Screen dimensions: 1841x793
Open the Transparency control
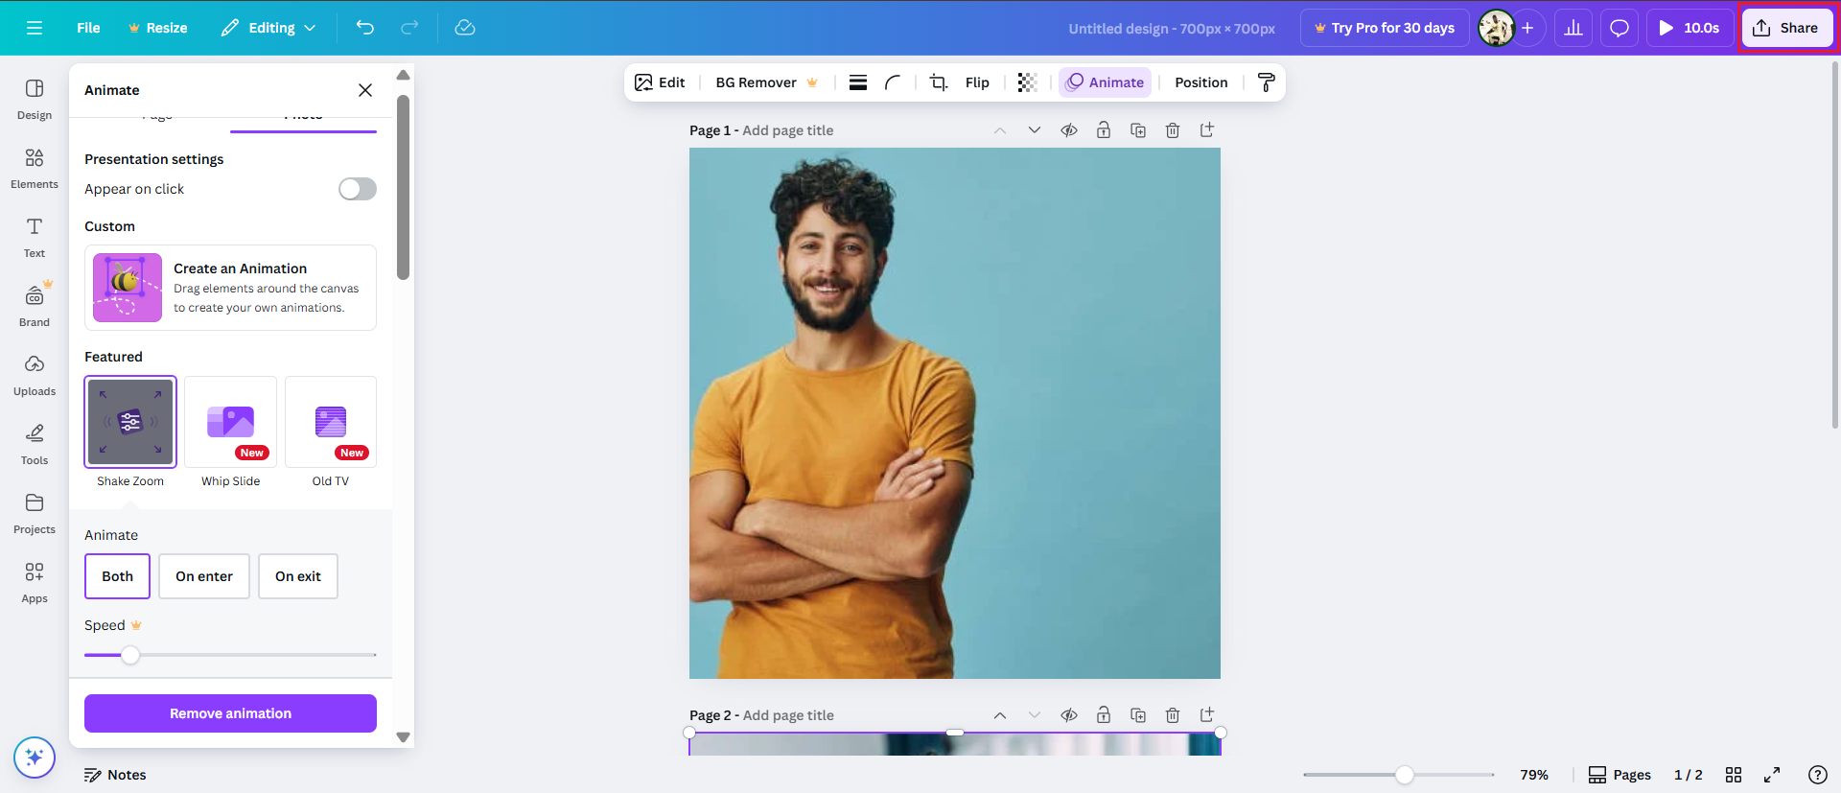1027,82
